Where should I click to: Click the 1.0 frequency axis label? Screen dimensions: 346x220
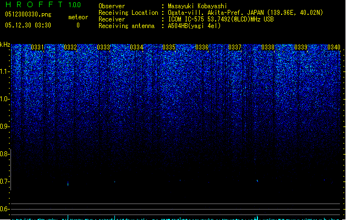coord(5,99)
